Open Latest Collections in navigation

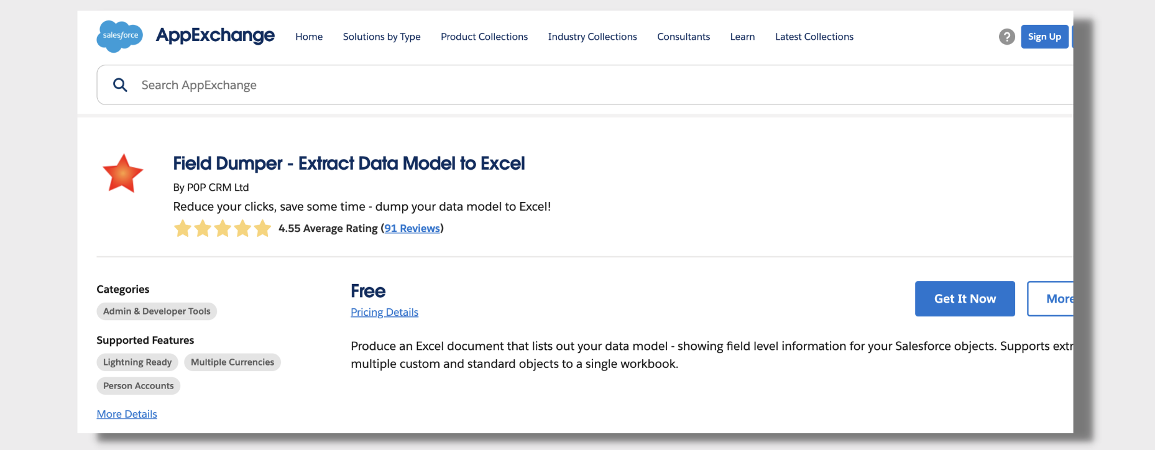click(x=814, y=37)
